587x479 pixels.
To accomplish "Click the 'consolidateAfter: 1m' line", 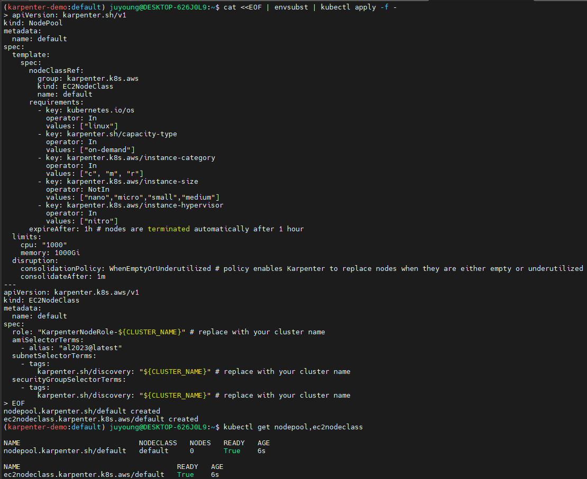I will coord(63,277).
